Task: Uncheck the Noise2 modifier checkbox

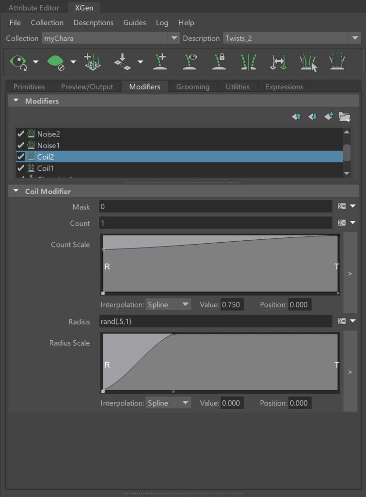Action: (x=20, y=134)
